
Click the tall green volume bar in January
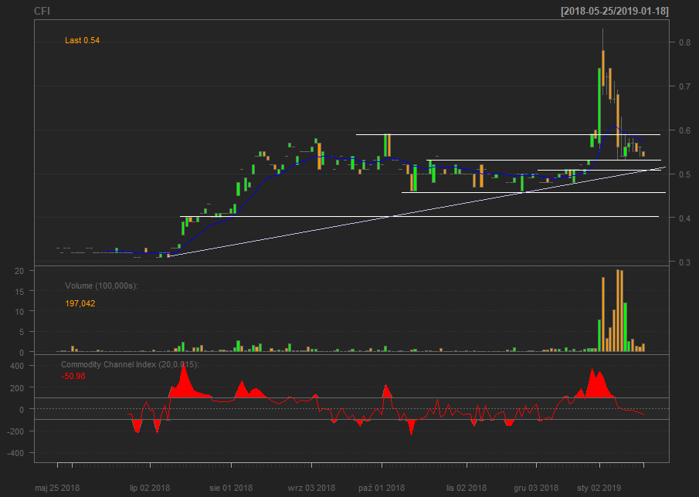pos(626,327)
